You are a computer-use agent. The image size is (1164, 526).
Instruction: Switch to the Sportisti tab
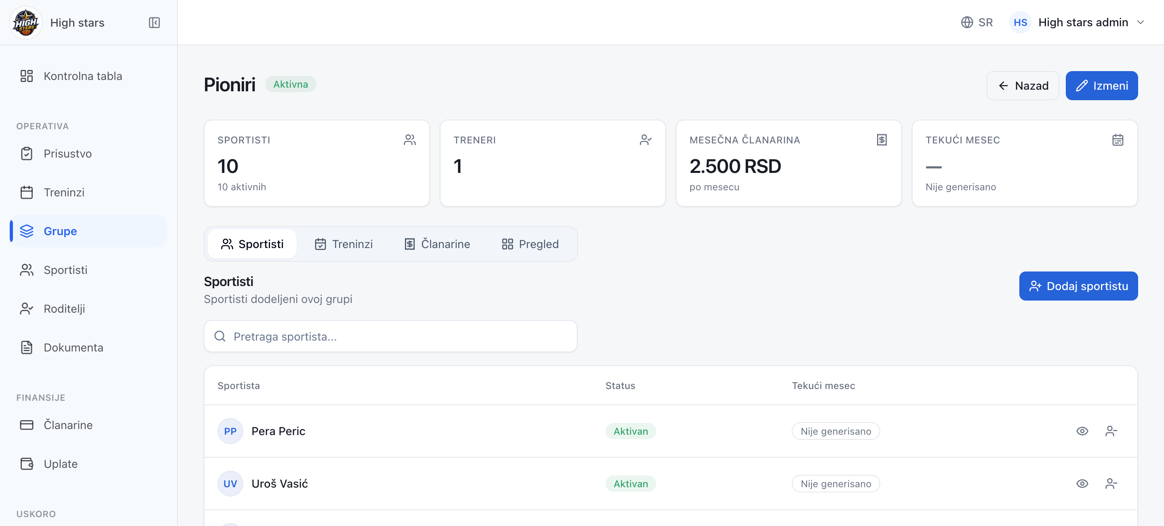point(252,244)
